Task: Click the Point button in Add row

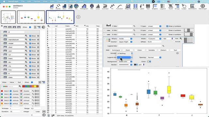Action: [x=128, y=50]
